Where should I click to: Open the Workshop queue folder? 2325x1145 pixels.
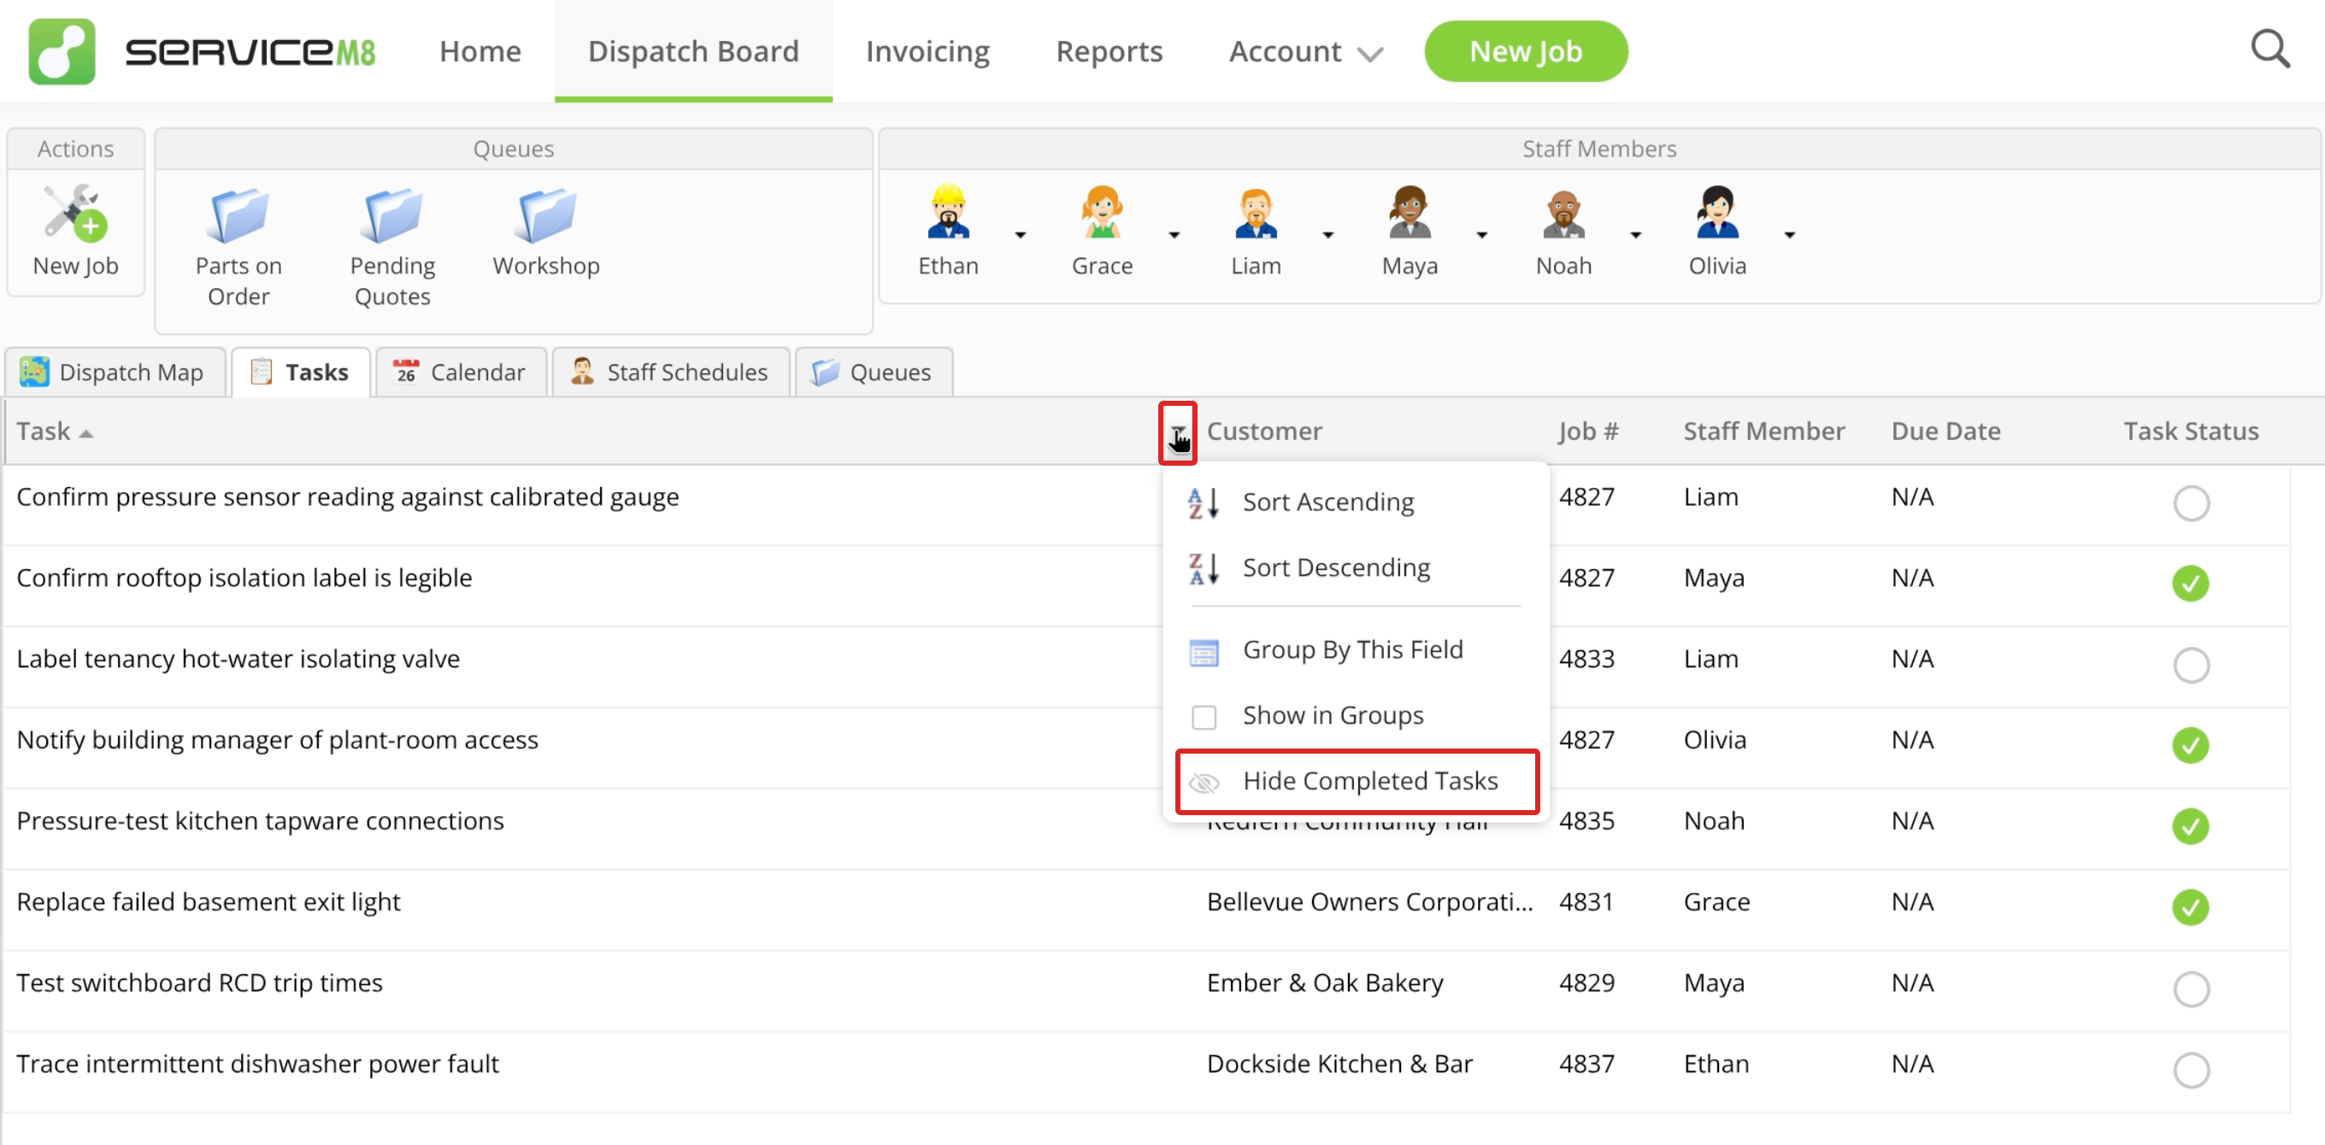546,215
